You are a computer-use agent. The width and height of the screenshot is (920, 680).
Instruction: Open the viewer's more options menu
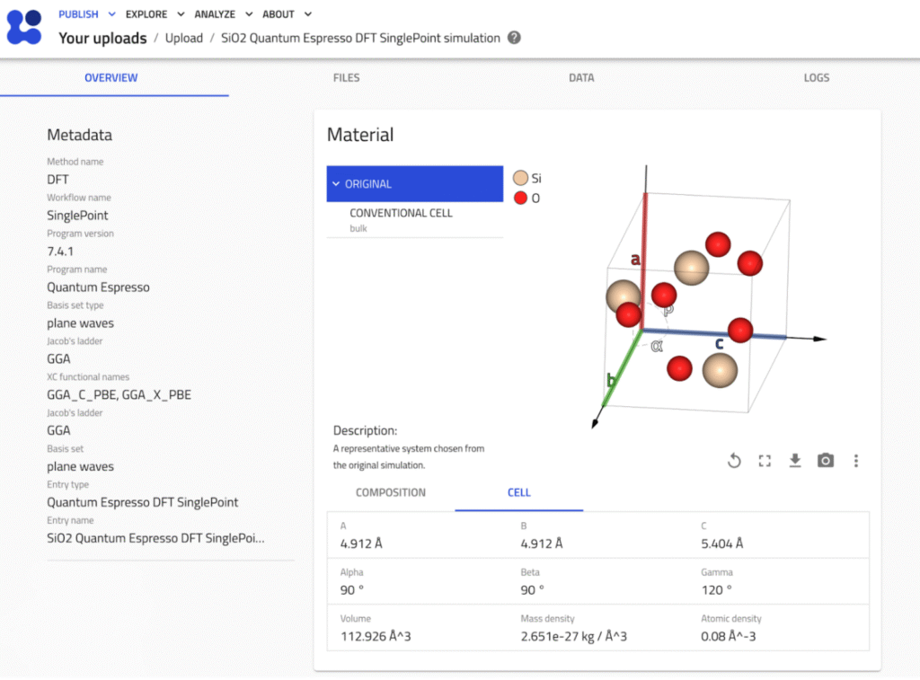coord(856,461)
